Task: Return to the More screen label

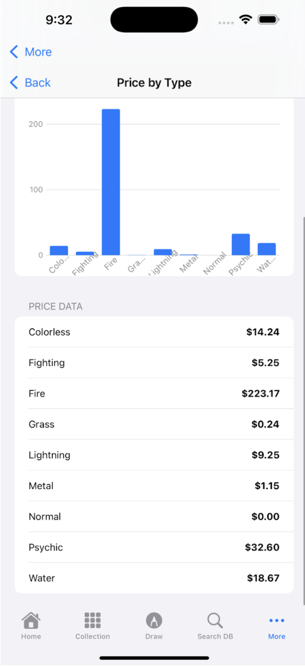Action: point(38,52)
